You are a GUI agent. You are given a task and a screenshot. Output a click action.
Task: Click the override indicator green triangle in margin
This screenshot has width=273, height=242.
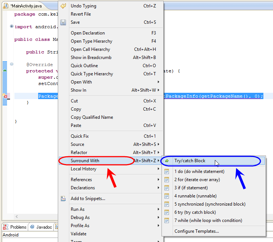point(5,70)
